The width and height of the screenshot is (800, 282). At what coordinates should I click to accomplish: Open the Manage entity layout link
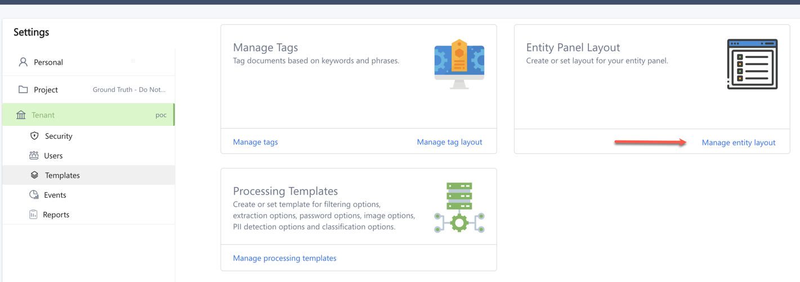738,143
